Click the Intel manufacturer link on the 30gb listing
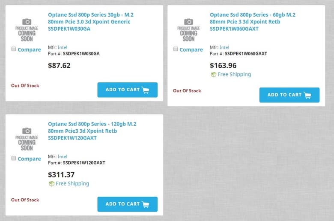The width and height of the screenshot is (334, 221). (x=62, y=47)
